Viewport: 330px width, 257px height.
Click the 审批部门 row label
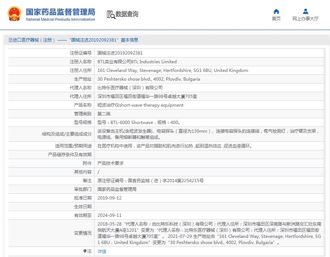coord(83,189)
